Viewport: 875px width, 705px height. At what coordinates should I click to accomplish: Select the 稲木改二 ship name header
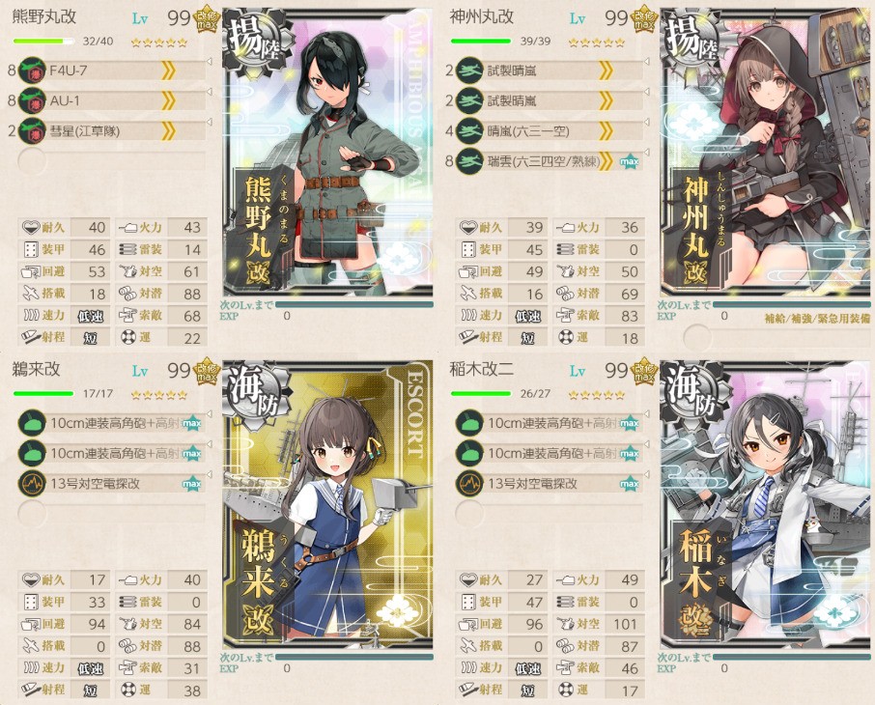[482, 369]
